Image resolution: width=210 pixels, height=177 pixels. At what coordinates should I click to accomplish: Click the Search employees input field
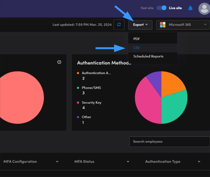click(169, 142)
